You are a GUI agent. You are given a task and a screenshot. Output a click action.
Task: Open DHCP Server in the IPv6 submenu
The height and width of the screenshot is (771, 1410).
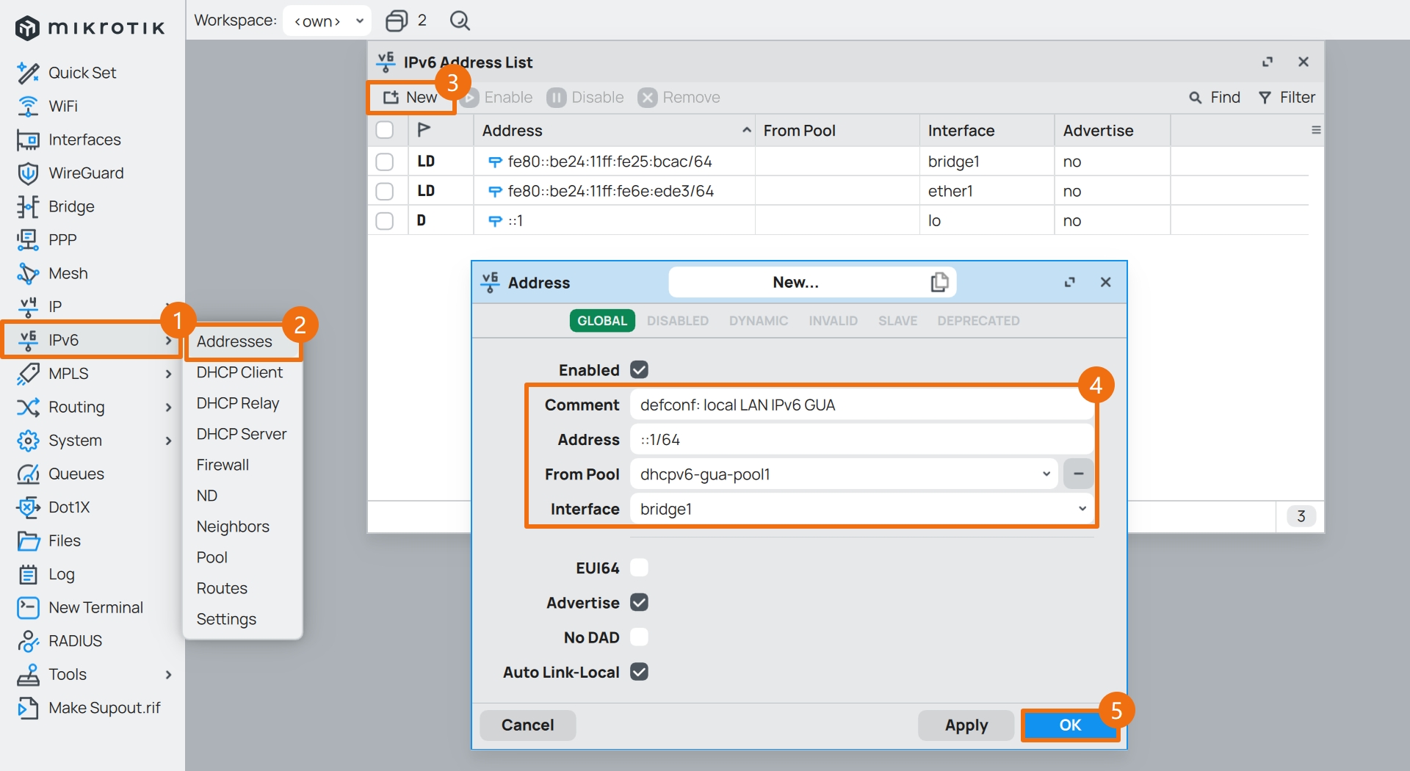click(x=242, y=434)
